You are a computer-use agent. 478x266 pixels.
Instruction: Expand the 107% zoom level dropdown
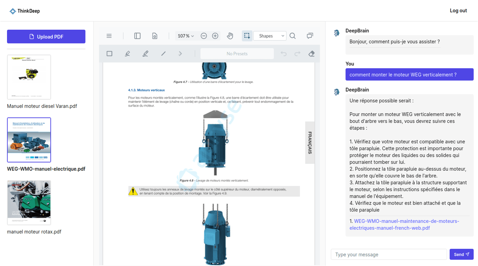[186, 36]
